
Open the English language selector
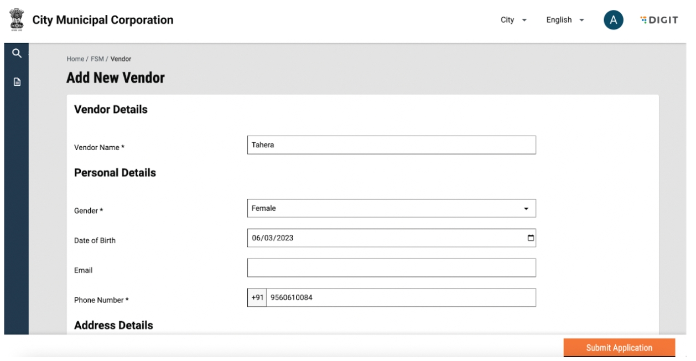coord(565,20)
